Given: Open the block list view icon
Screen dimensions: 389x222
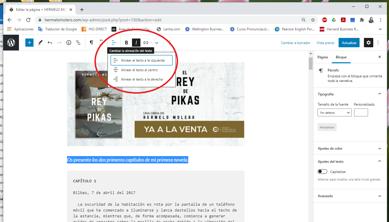Looking at the screenshot, I should [78, 43].
